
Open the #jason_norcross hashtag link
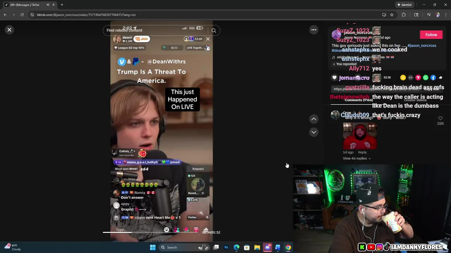pyautogui.click(x=422, y=45)
